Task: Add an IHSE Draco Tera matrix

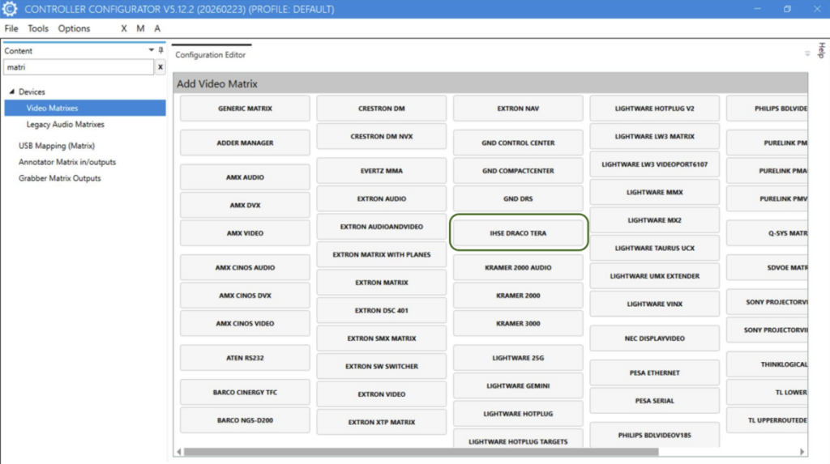Action: 517,233
